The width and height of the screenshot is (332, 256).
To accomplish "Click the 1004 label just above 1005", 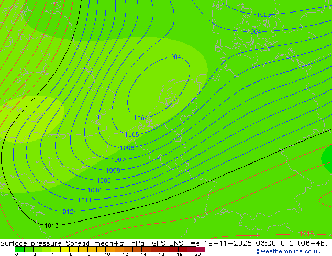I will (x=141, y=118).
